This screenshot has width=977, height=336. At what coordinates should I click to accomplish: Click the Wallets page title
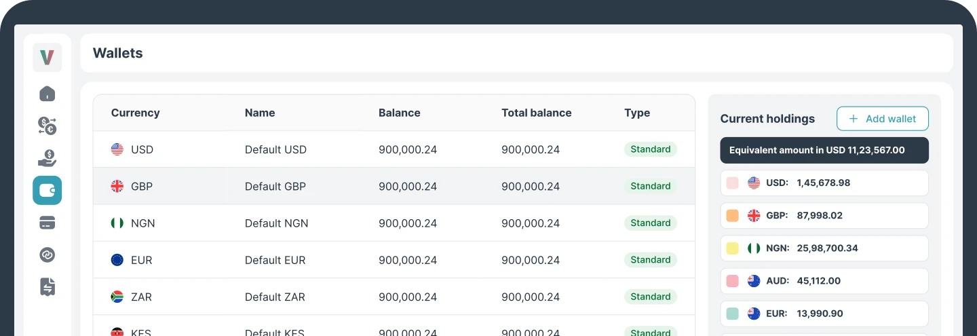pos(118,53)
